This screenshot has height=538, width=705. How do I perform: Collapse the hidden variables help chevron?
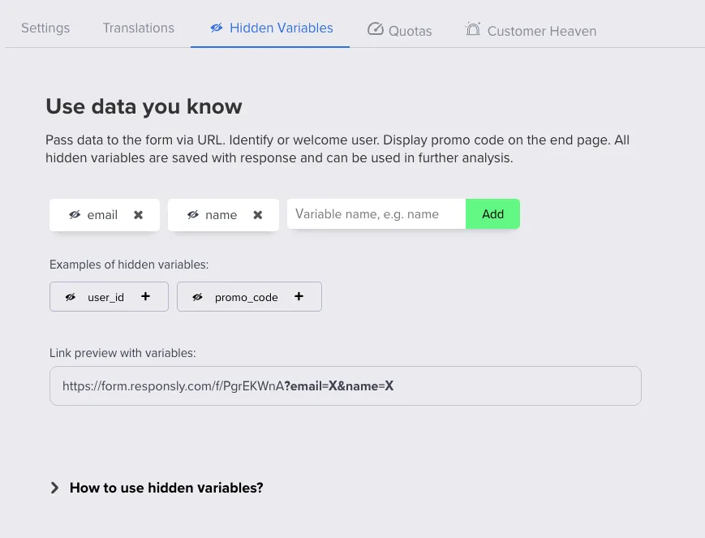click(x=54, y=488)
